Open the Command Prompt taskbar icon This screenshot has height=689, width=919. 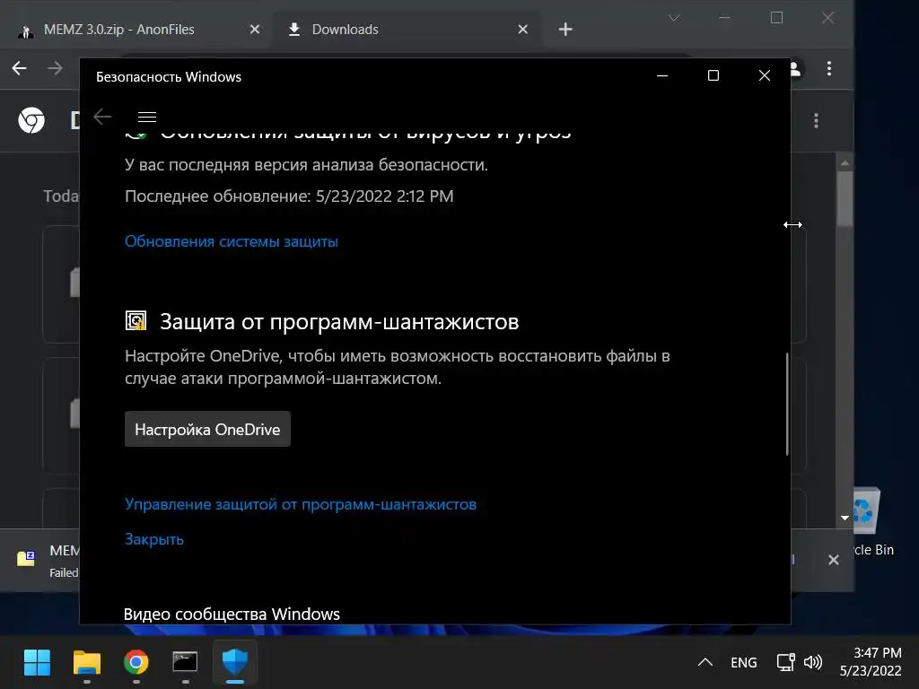pyautogui.click(x=185, y=663)
